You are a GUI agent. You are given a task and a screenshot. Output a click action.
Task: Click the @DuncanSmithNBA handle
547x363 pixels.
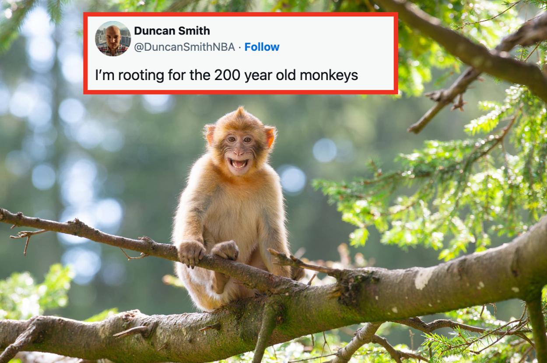184,47
